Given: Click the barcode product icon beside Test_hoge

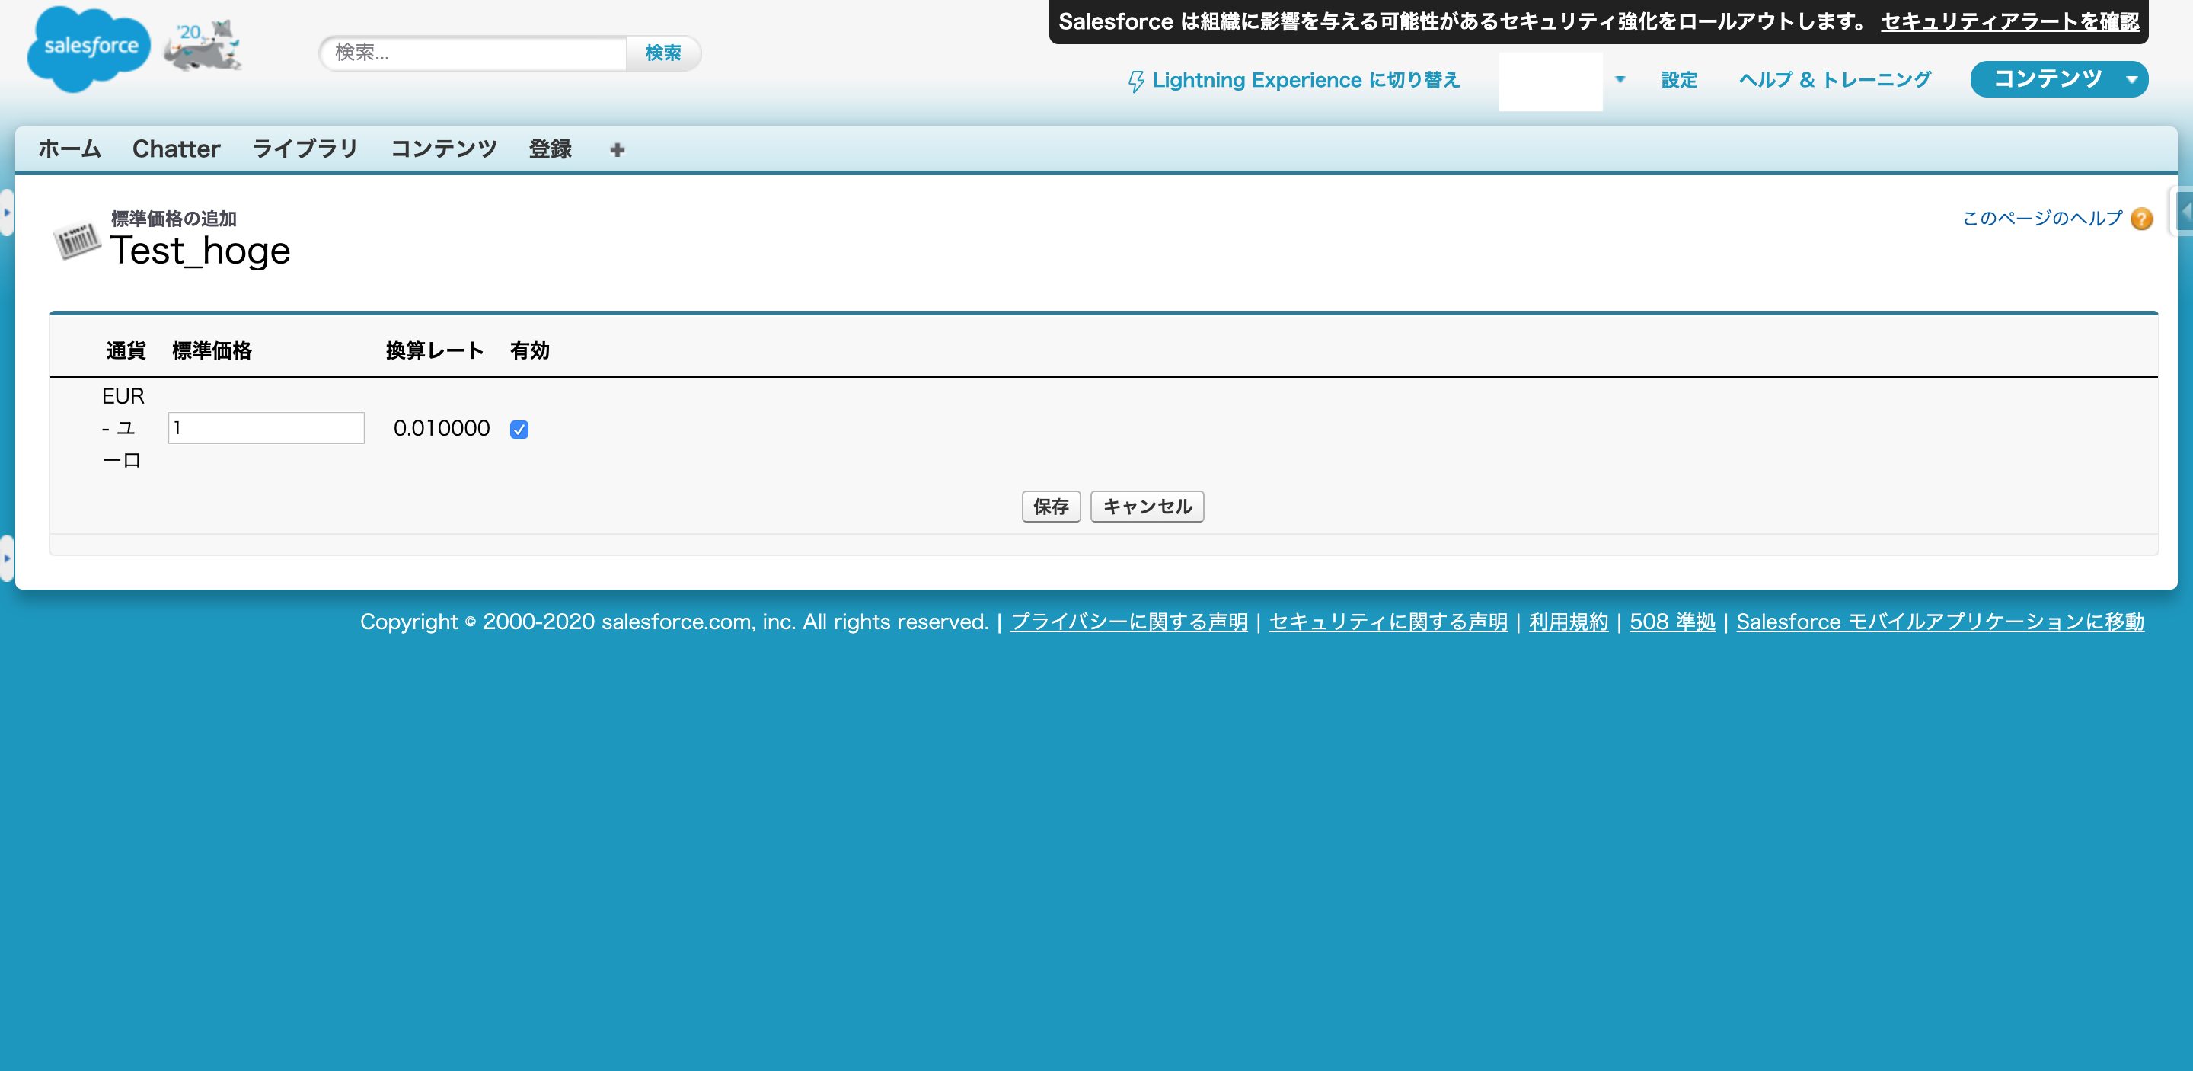Looking at the screenshot, I should coord(77,240).
